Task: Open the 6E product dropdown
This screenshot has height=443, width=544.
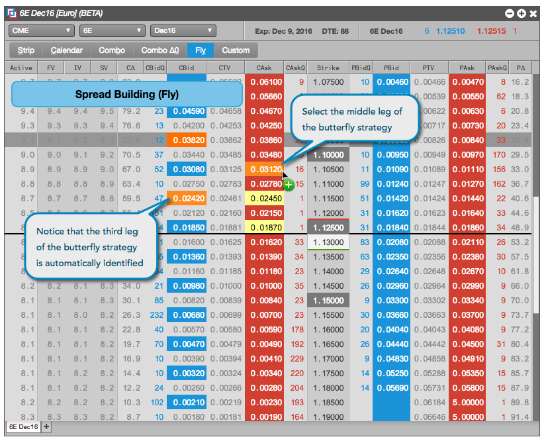Action: [112, 30]
